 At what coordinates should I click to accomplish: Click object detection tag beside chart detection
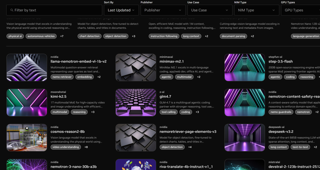[116, 36]
